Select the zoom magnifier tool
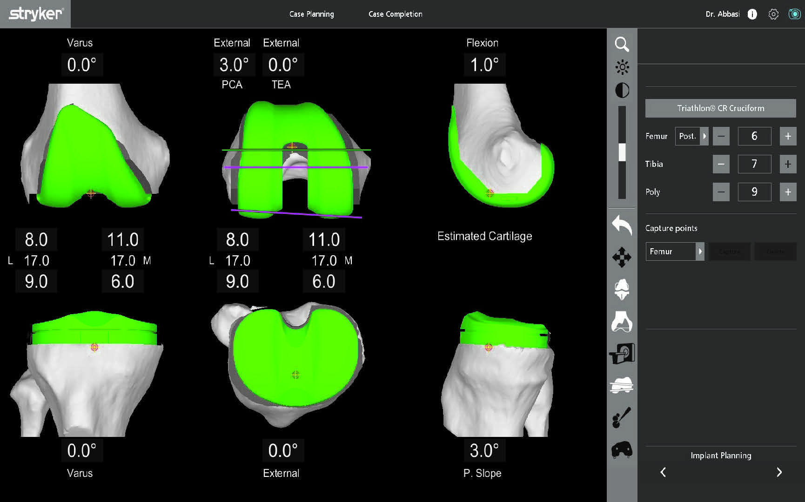This screenshot has height=502, width=805. pos(622,45)
